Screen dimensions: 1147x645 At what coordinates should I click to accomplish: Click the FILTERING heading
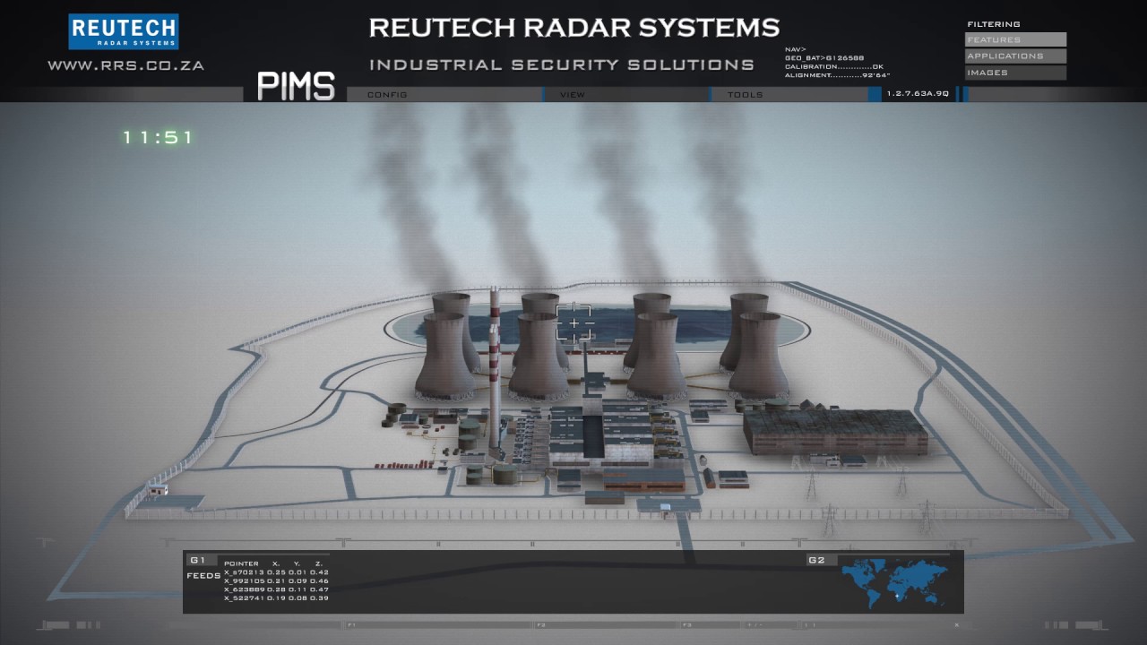pos(994,24)
